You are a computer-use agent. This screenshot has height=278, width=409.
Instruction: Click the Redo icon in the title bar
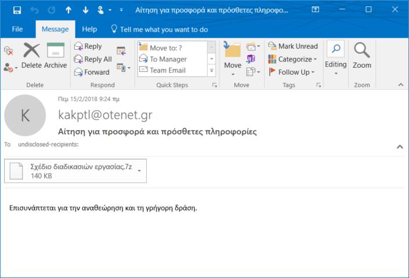pos(52,10)
